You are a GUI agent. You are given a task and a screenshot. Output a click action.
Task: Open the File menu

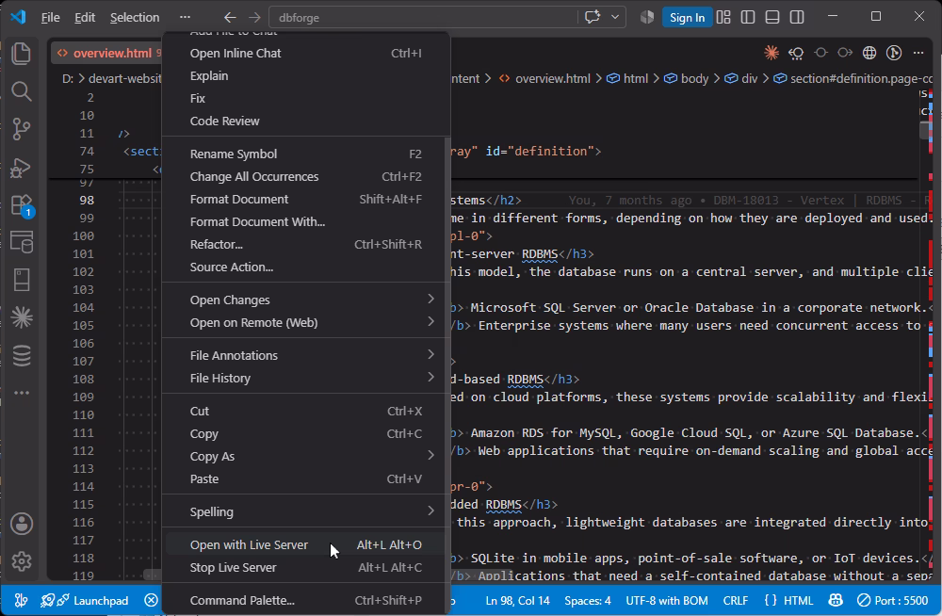click(51, 18)
